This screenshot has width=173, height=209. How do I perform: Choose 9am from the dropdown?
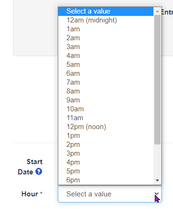click(x=106, y=100)
